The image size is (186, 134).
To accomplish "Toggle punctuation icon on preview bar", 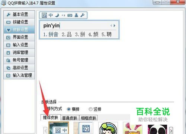I will coord(63,15).
